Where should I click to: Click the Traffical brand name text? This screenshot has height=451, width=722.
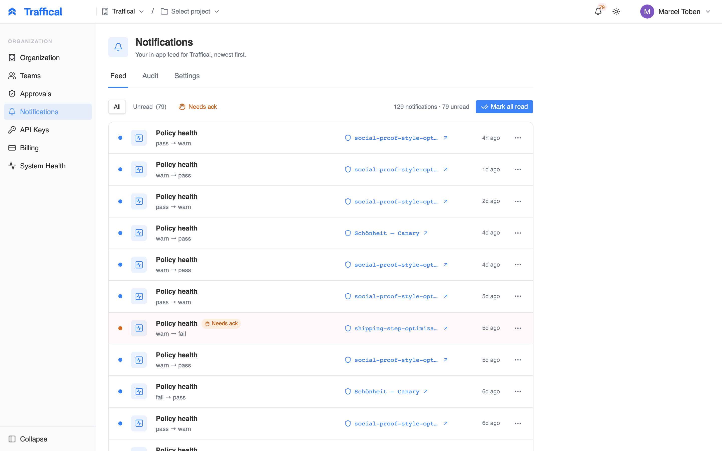tap(43, 12)
